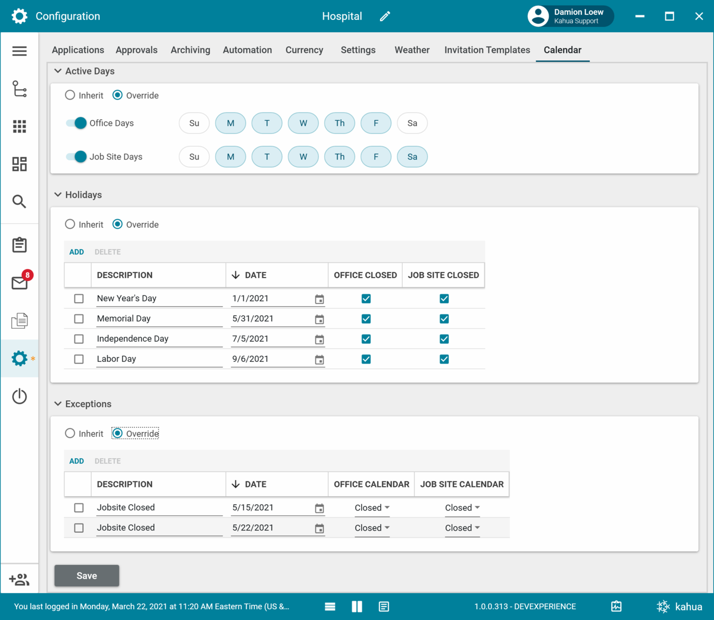Click the Independence Day description field
The image size is (714, 620).
point(159,339)
